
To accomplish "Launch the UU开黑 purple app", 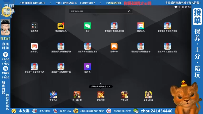I will pos(88,67).
